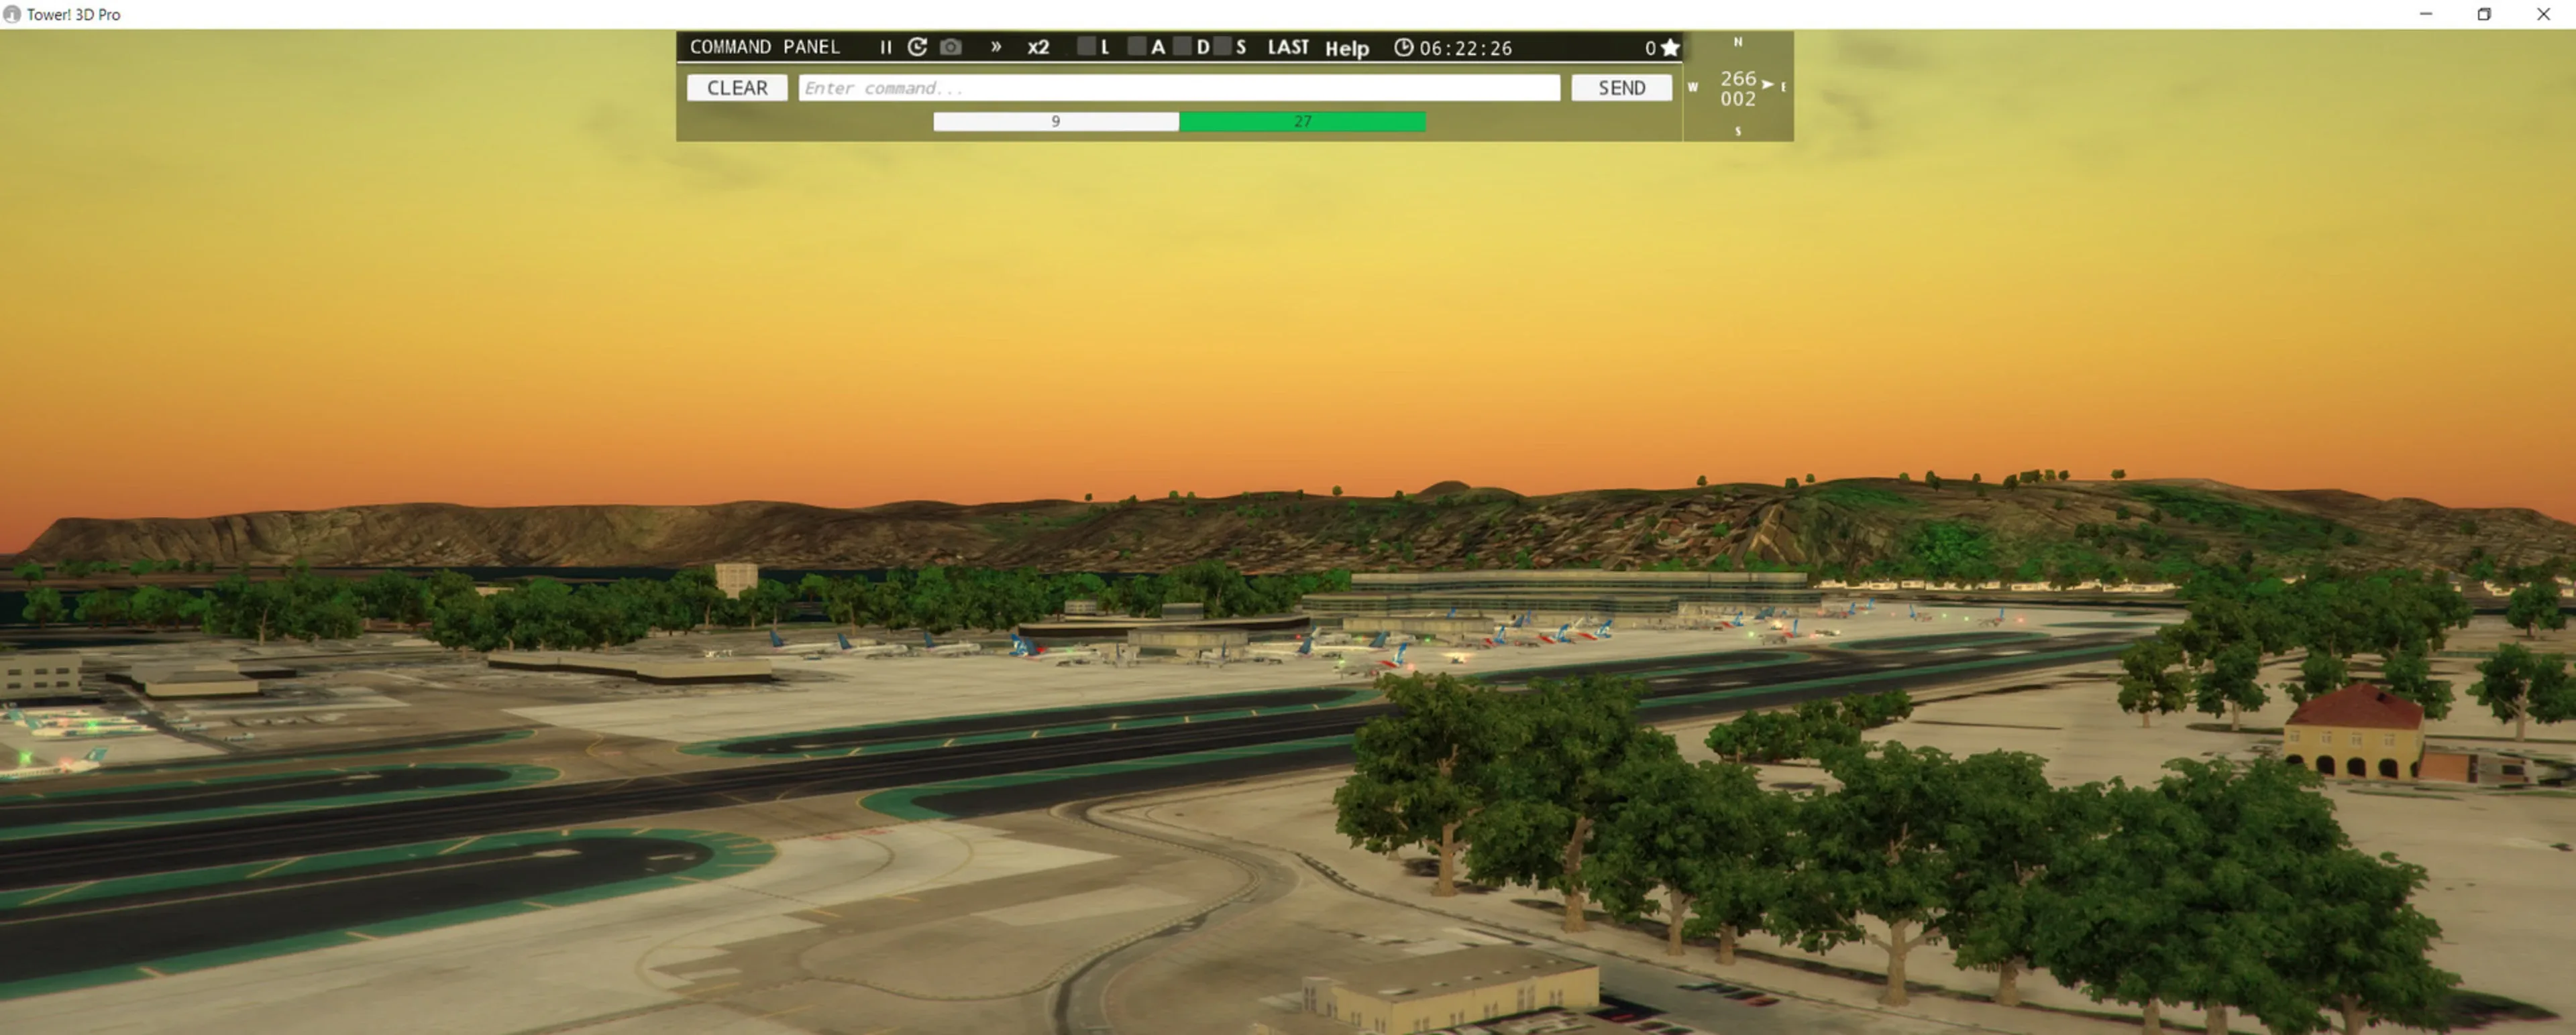The height and width of the screenshot is (1035, 2576).
Task: Take a screenshot with camera icon
Action: coord(951,47)
